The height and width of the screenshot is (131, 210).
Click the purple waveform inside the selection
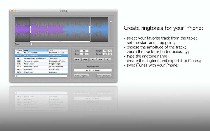(x=47, y=29)
